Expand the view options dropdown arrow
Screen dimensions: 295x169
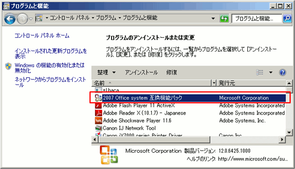pyautogui.click(x=271, y=73)
